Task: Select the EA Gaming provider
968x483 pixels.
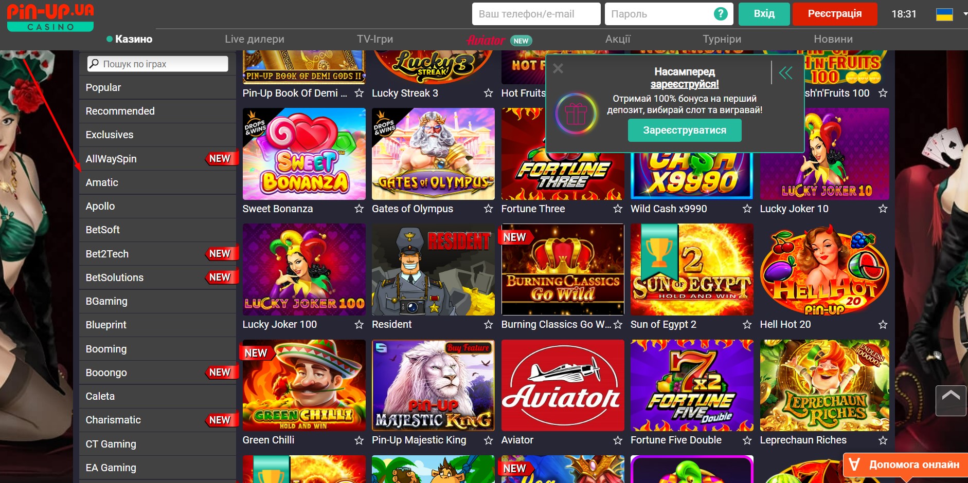Action: pyautogui.click(x=158, y=468)
